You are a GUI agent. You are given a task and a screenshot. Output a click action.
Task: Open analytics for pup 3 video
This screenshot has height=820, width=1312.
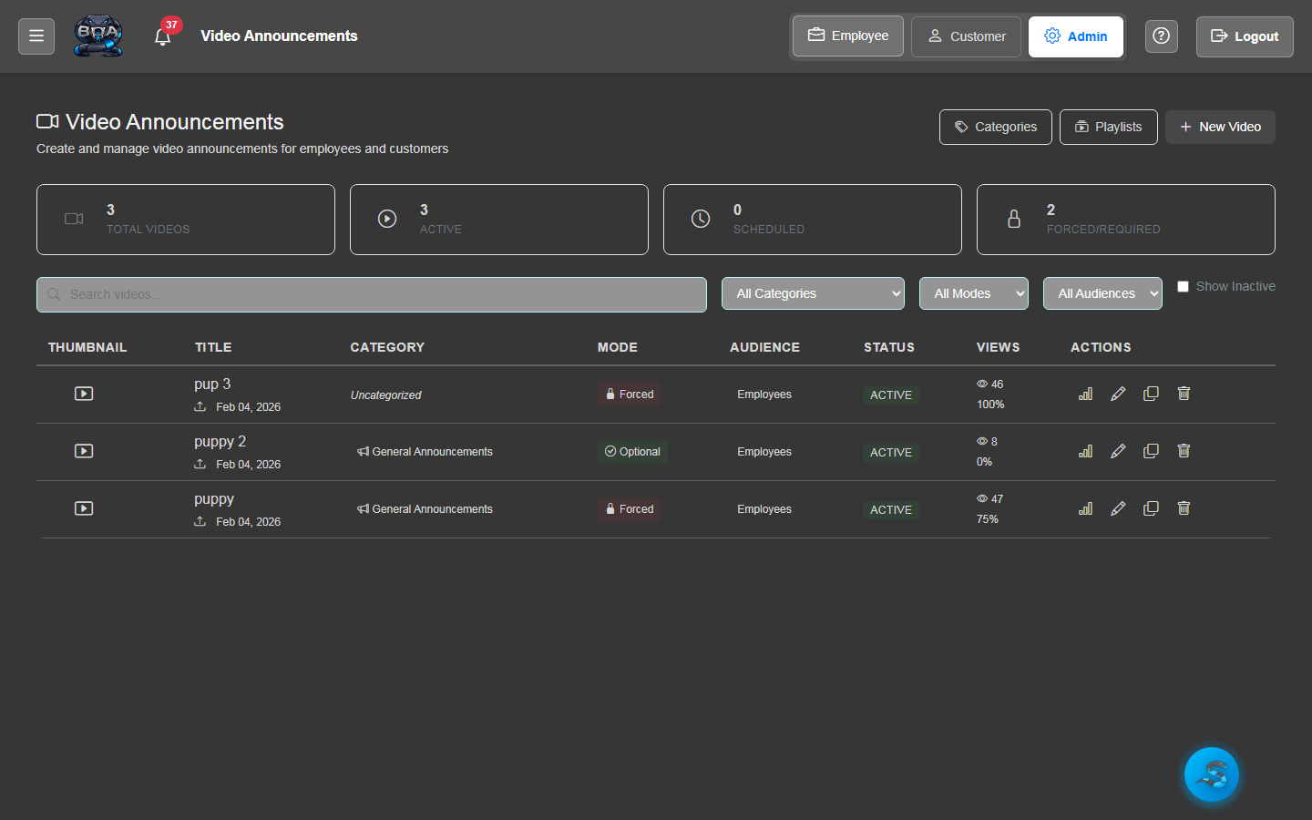tap(1085, 393)
